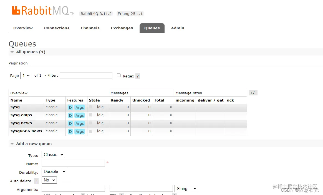Click the state indicator square for sysg.news

pos(90,123)
